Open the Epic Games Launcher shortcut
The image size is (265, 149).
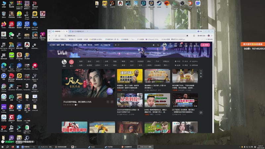[4, 46]
